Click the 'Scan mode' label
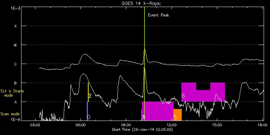 tap(10, 114)
